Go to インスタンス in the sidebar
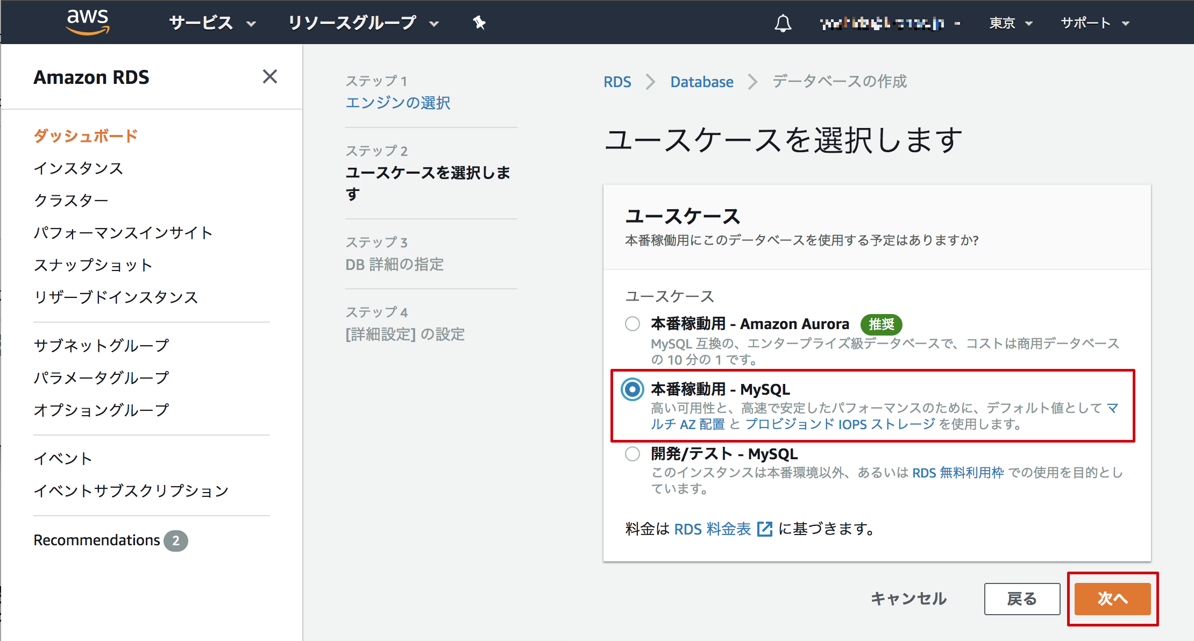Viewport: 1194px width, 641px height. point(79,168)
